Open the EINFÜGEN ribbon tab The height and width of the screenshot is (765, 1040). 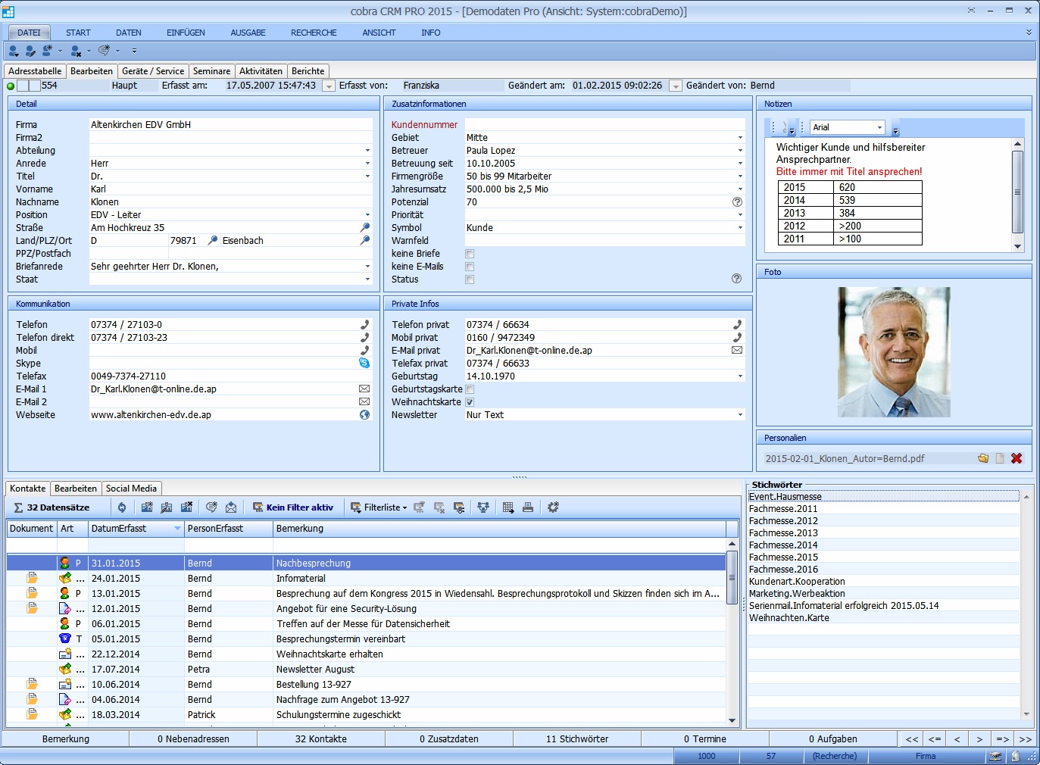coord(186,33)
